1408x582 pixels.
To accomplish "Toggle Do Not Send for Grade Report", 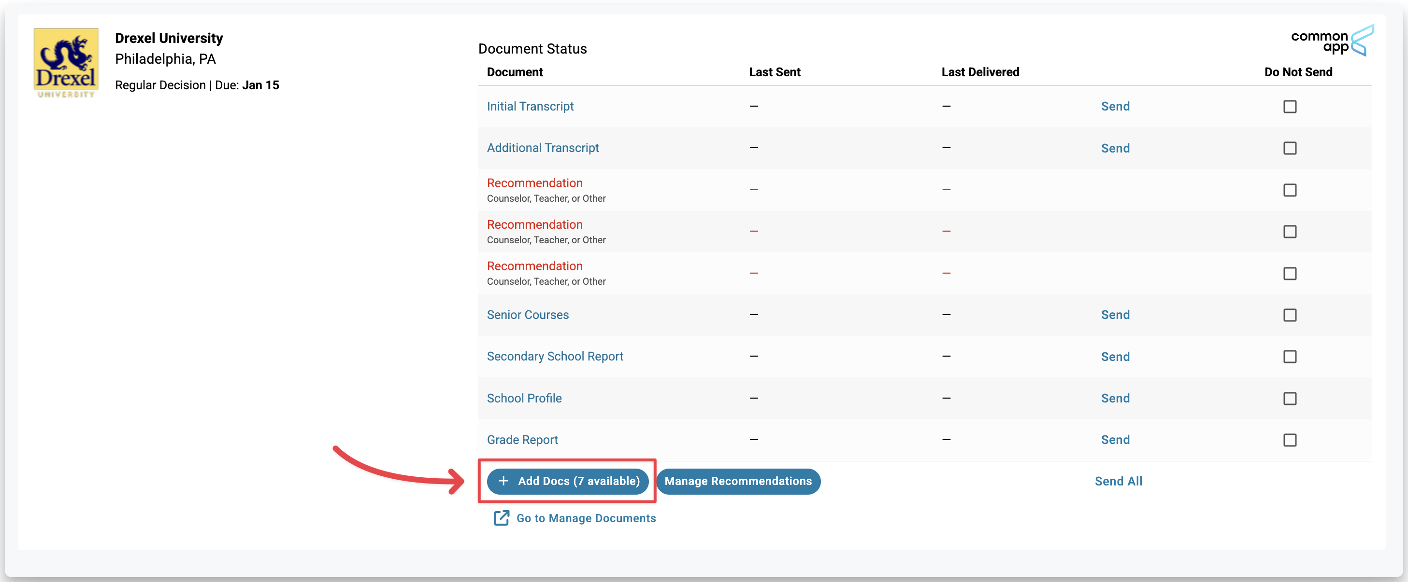I will click(x=1290, y=440).
